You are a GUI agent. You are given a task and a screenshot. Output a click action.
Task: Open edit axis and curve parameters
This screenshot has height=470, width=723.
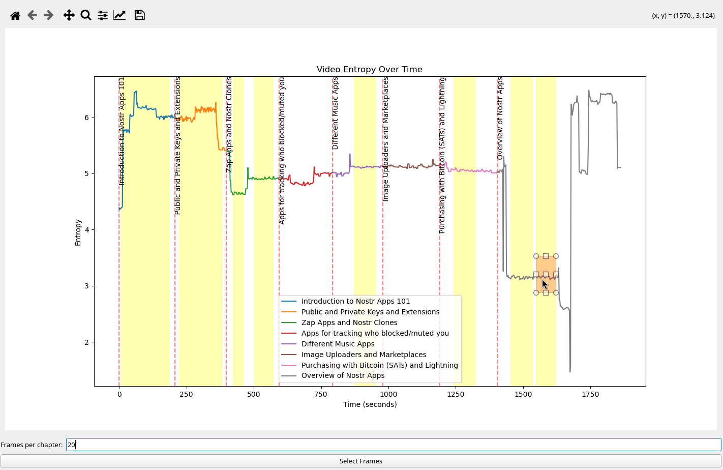(x=119, y=15)
